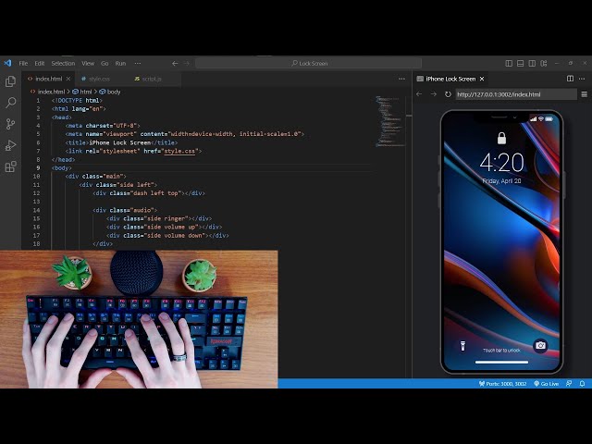
Task: Open the Edit menu
Action: point(40,64)
